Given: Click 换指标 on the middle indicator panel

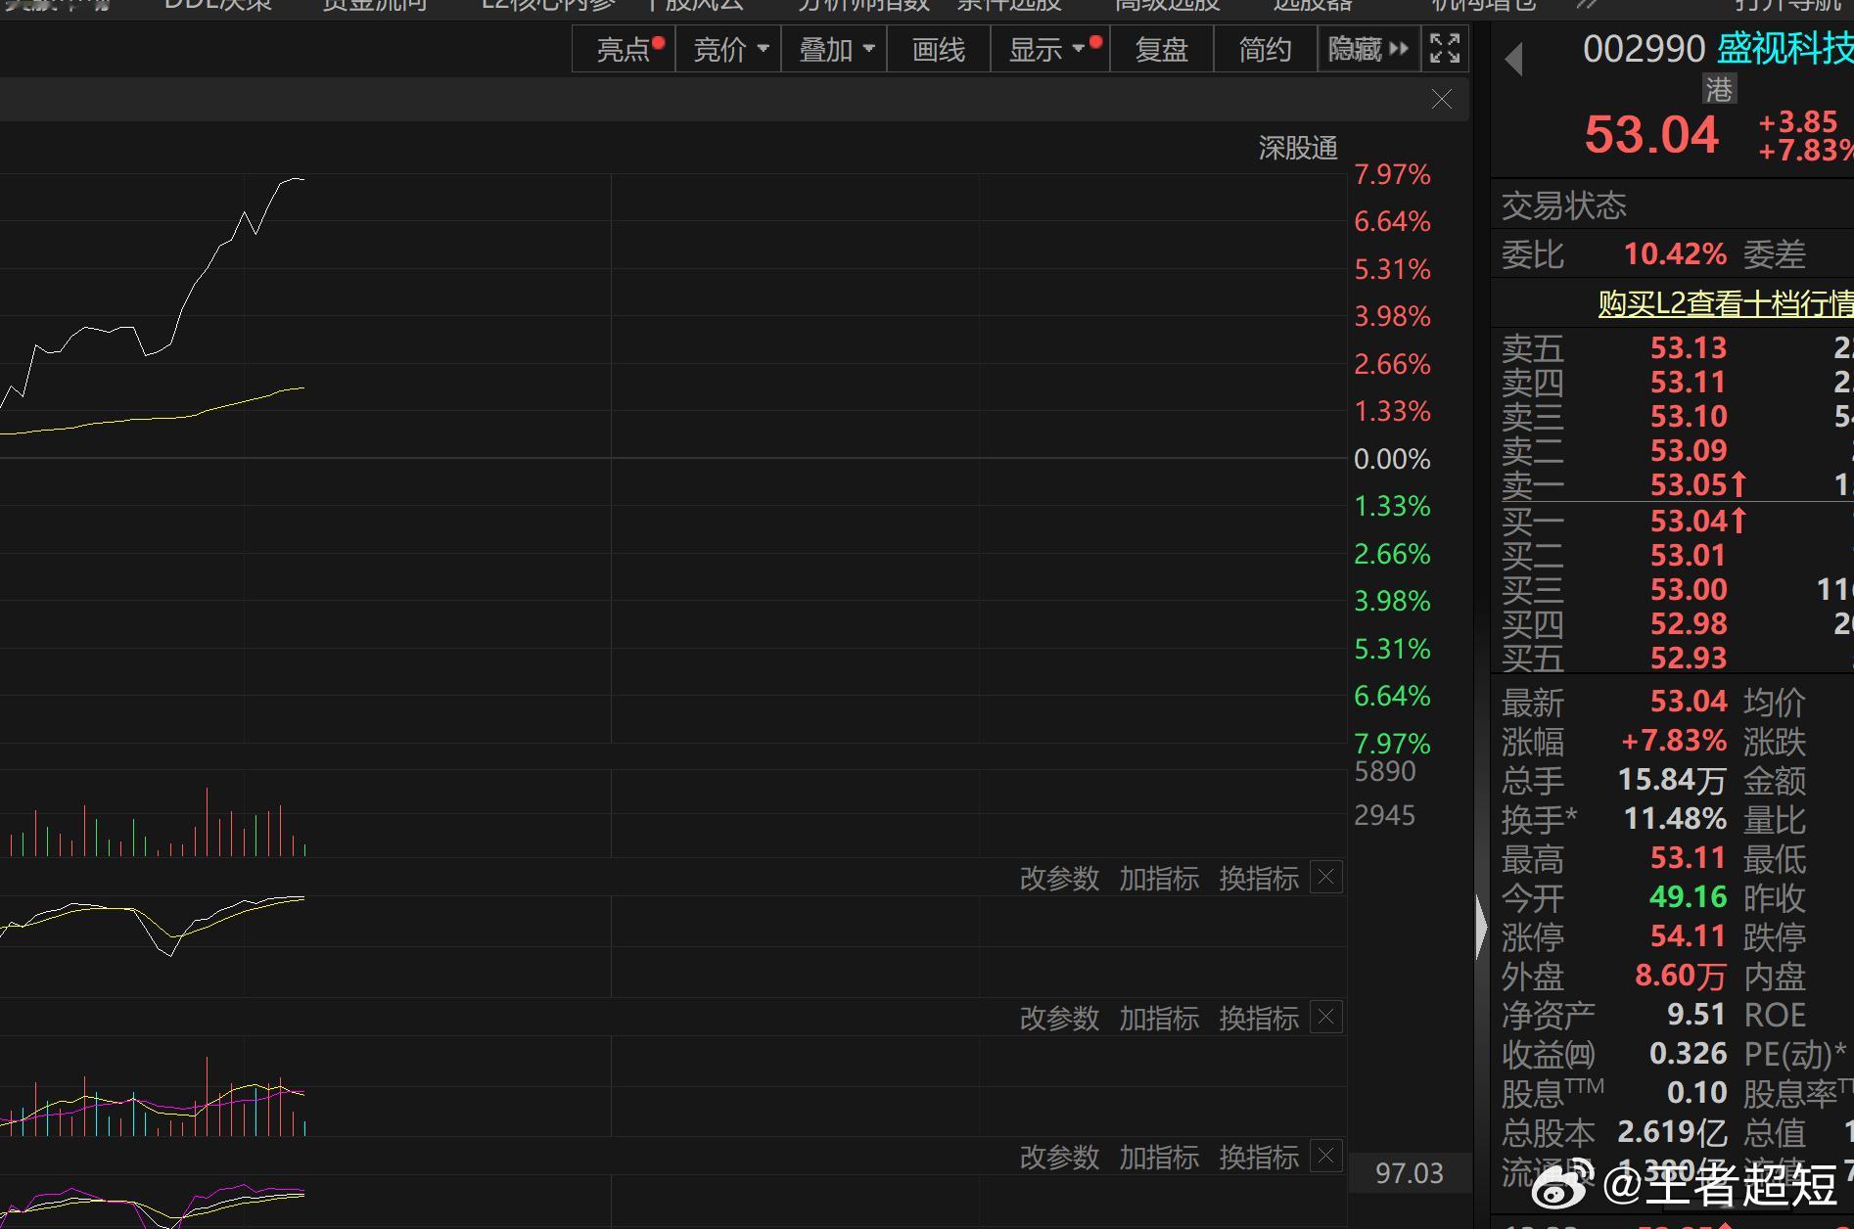Looking at the screenshot, I should coord(1259,1019).
